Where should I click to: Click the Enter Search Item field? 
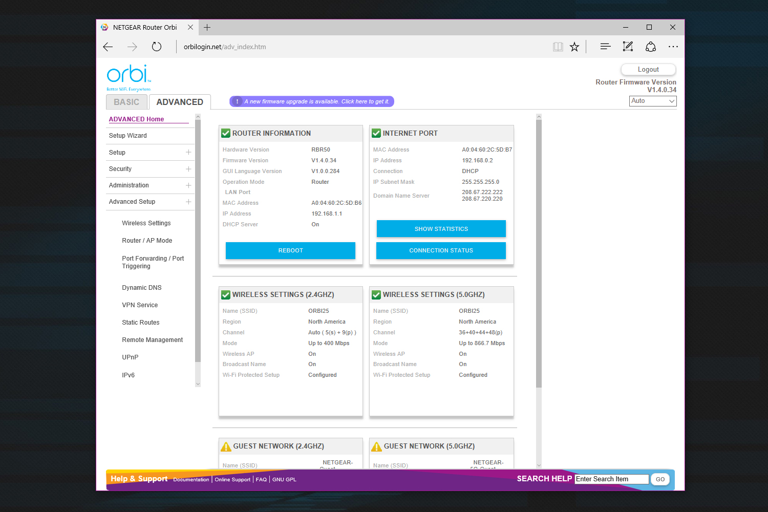pos(612,479)
